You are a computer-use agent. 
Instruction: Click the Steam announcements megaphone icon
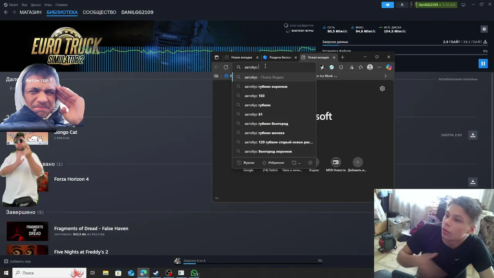[x=388, y=5]
